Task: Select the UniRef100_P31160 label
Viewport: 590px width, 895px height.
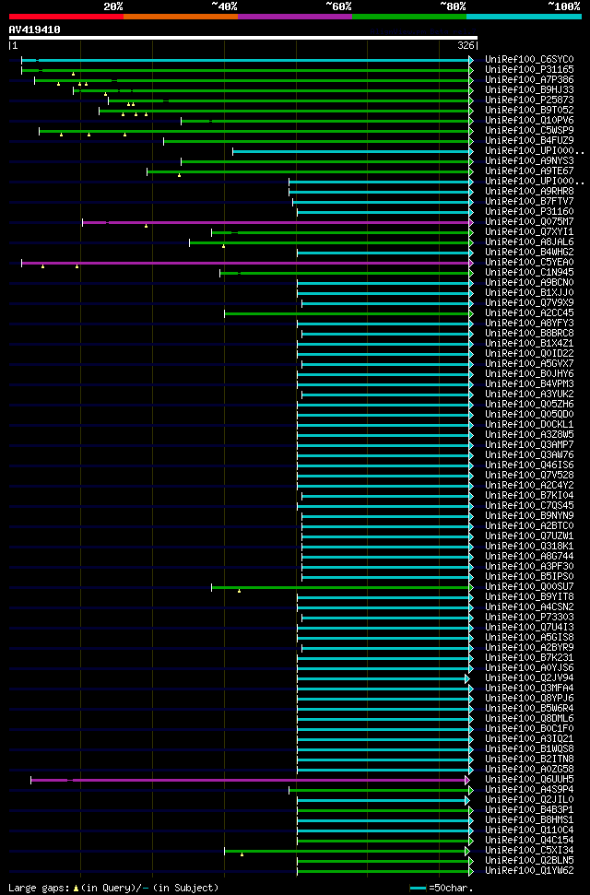Action: [529, 212]
